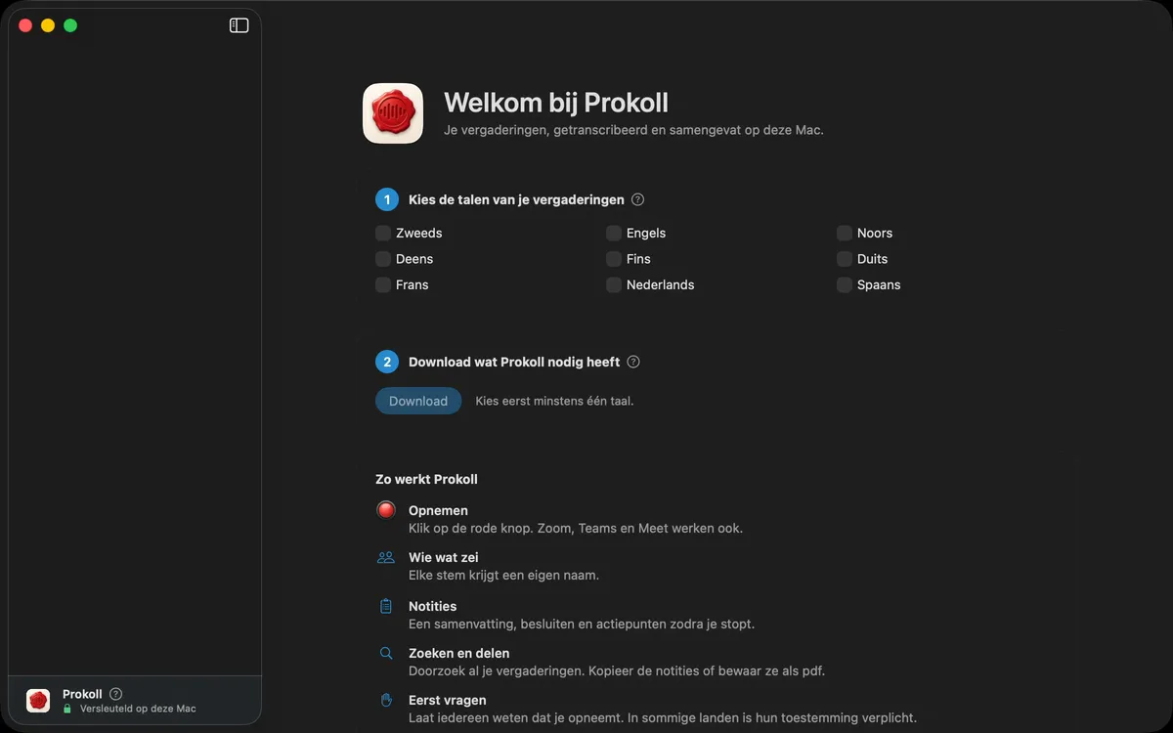This screenshot has width=1173, height=733.
Task: Open help for choosing meeting languages
Action: (638, 199)
